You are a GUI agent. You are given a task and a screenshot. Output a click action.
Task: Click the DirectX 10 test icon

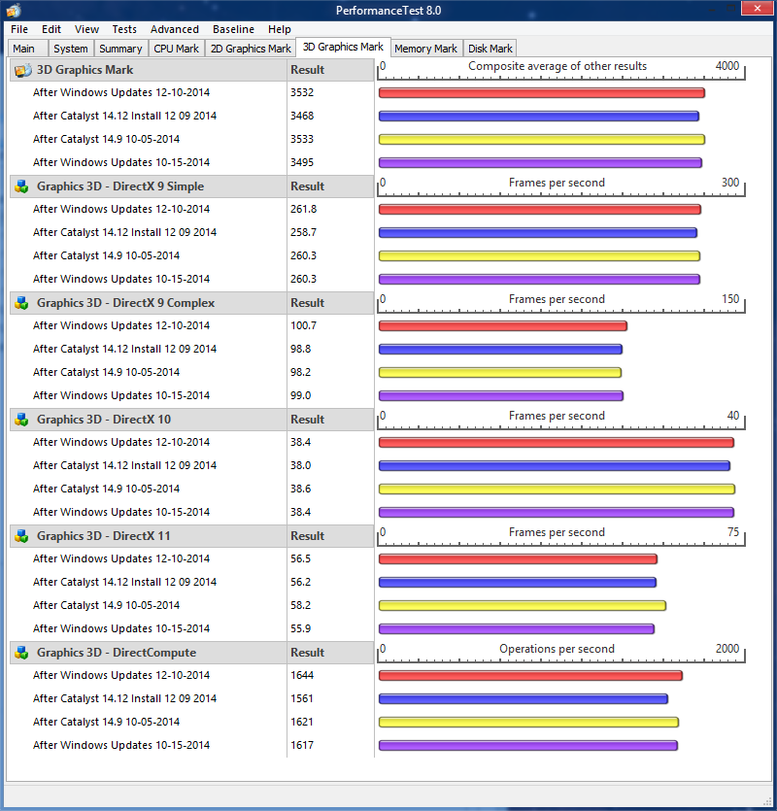(21, 420)
